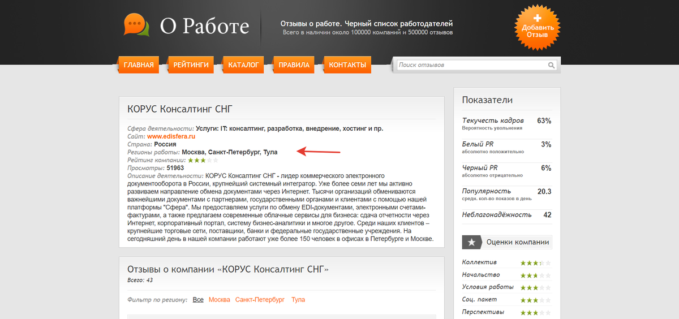Click the orange speech bubble site logo
679x319 pixels.
(x=136, y=25)
